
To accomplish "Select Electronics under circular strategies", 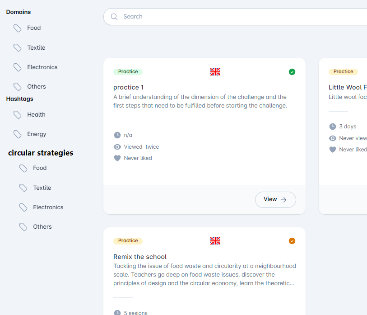I will 48,207.
